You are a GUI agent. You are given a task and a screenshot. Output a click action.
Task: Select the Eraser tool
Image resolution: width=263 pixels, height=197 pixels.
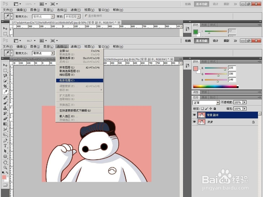coord(5,119)
